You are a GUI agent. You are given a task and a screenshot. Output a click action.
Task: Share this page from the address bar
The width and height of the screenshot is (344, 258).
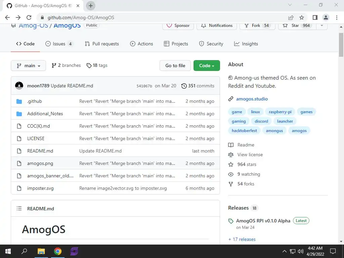tap(291, 17)
